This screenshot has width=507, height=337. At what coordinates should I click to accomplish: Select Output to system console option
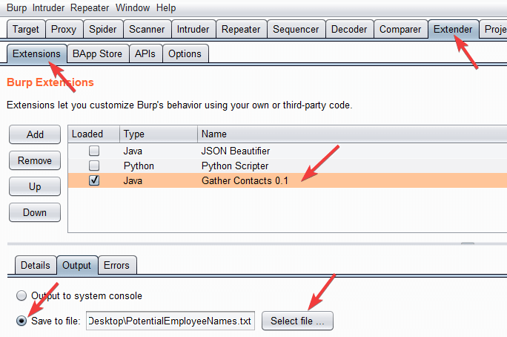pyautogui.click(x=21, y=295)
